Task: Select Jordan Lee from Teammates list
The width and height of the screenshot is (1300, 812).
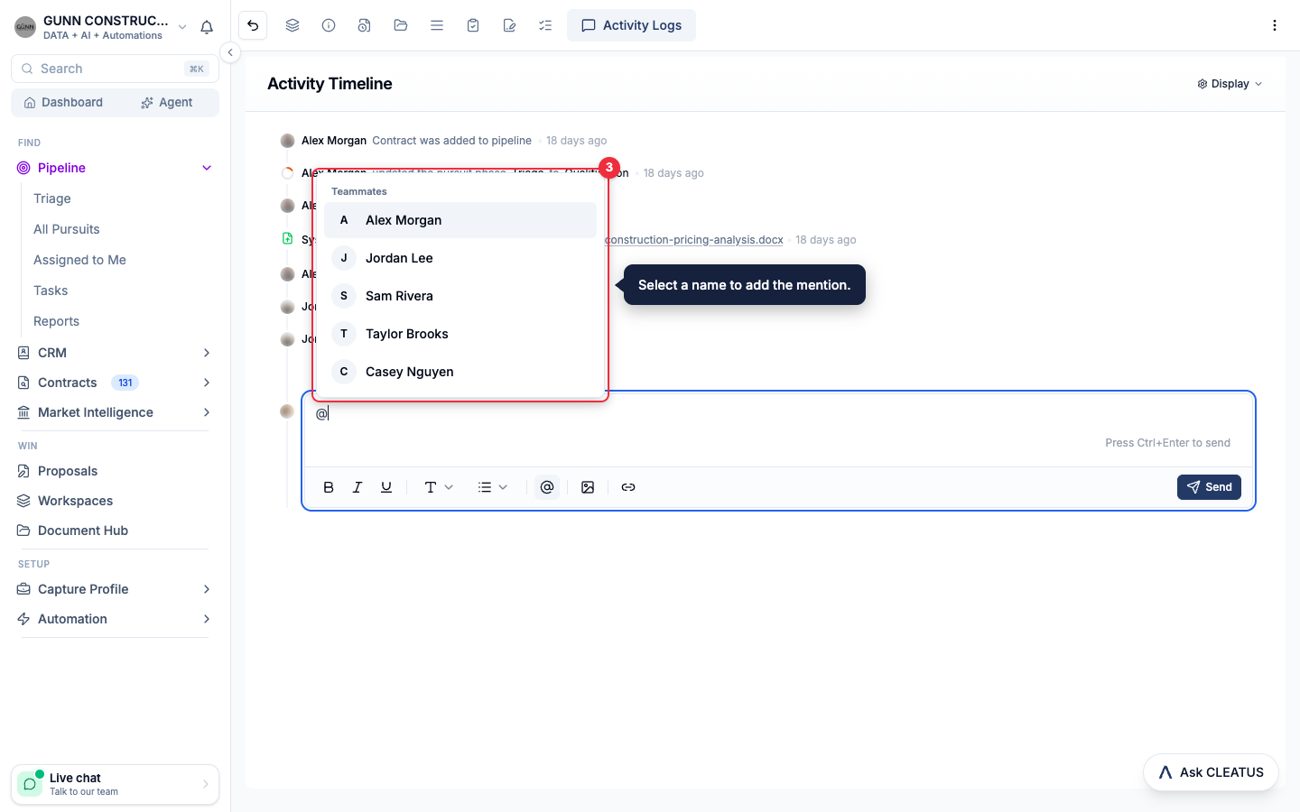Action: pos(460,258)
